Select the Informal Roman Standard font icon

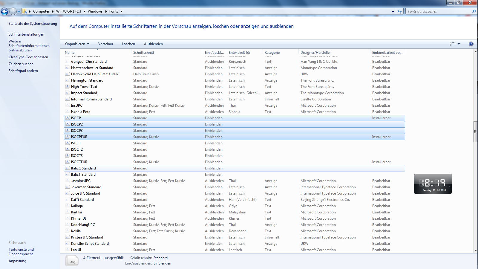[x=68, y=99]
